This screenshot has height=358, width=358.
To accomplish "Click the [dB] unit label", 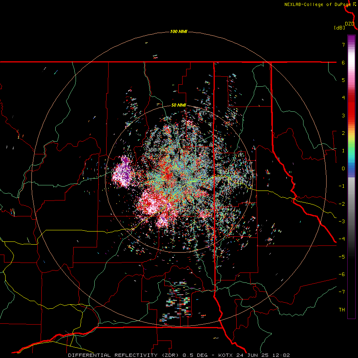I will [339, 27].
